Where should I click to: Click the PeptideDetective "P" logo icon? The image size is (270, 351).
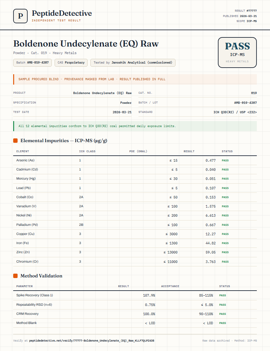click(x=20, y=16)
